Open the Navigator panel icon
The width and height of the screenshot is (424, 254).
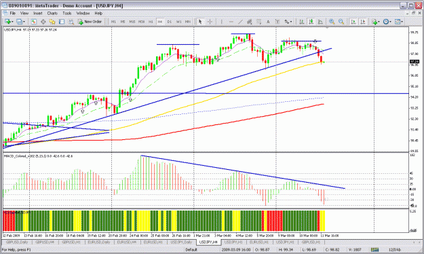pyautogui.click(x=52, y=22)
